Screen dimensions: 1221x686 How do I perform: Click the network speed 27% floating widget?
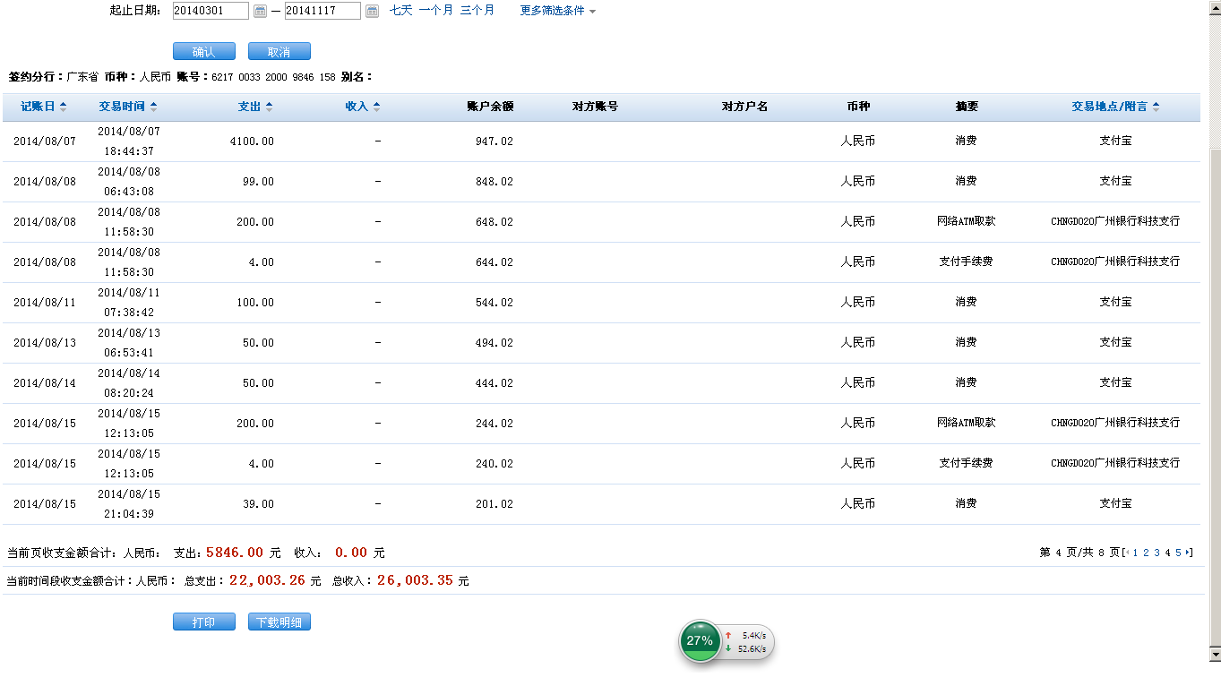tap(700, 641)
